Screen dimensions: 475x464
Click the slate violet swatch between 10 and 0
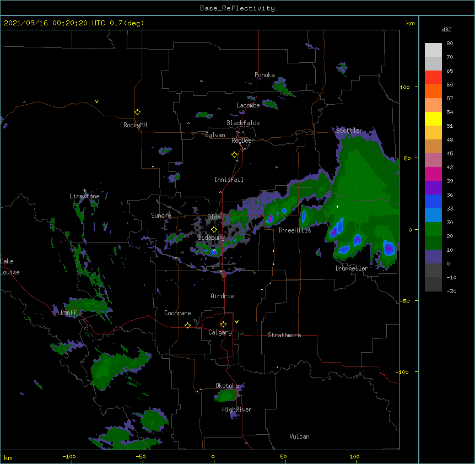(x=433, y=257)
